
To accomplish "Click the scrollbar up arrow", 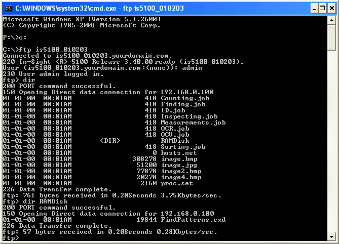I will [331, 20].
